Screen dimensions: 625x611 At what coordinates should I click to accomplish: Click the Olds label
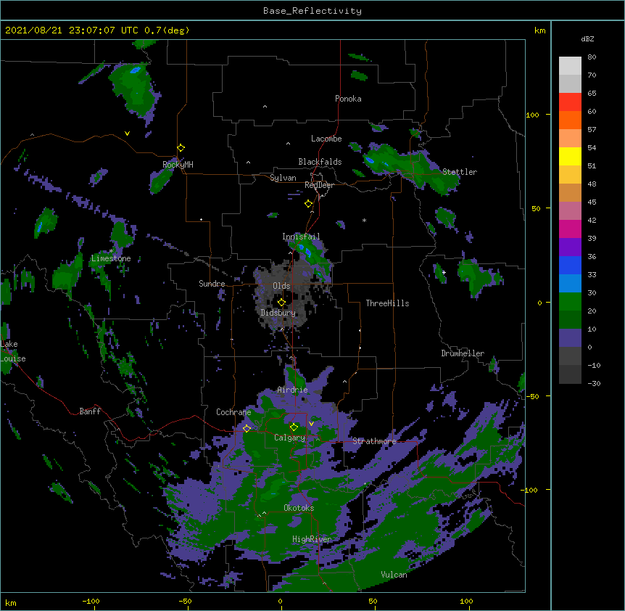[281, 286]
